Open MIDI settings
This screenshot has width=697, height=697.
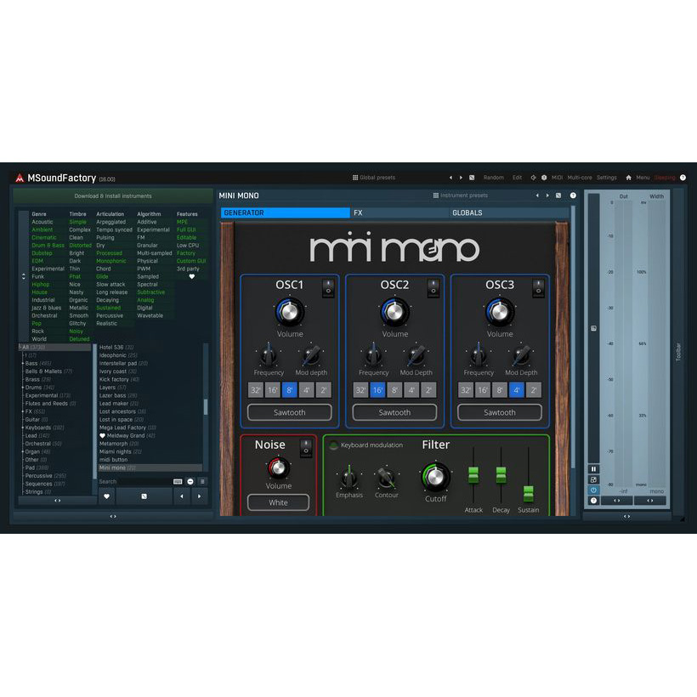click(x=557, y=178)
